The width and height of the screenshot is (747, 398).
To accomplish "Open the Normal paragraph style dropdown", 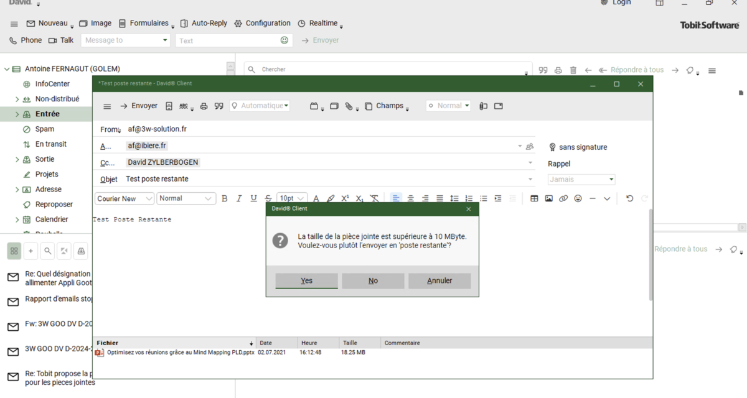I will (x=186, y=198).
